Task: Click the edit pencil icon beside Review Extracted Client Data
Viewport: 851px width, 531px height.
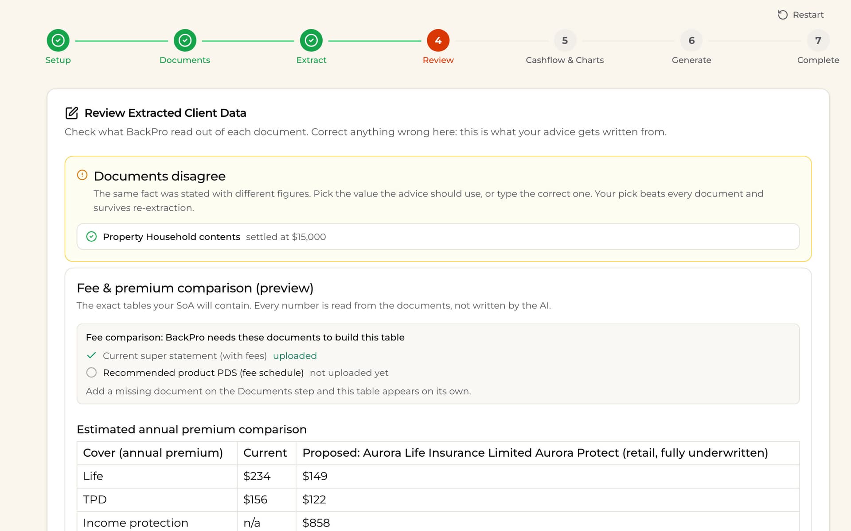Action: point(72,113)
